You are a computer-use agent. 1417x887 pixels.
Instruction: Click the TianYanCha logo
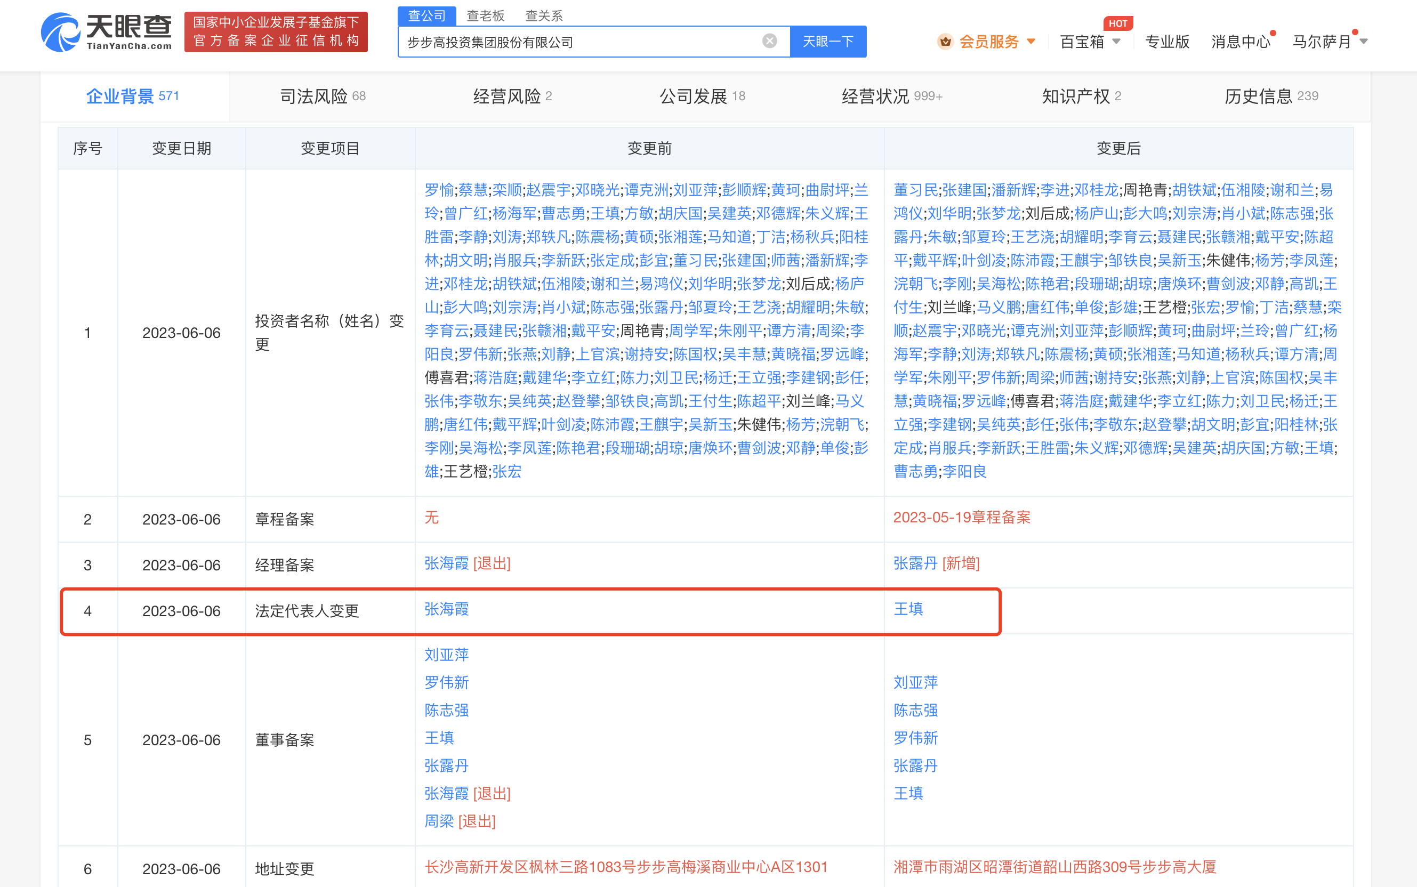coord(106,31)
